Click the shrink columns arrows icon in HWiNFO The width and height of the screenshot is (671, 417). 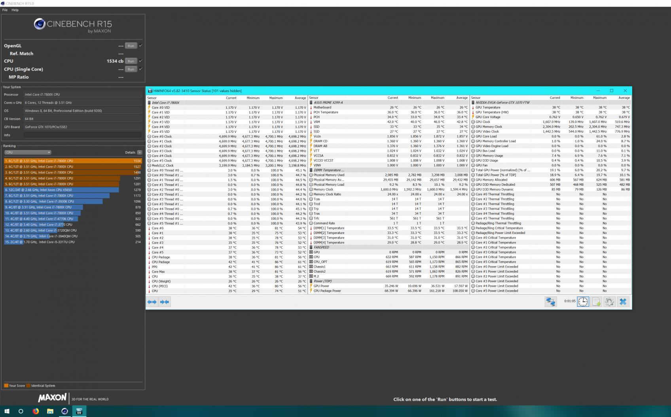tap(165, 302)
